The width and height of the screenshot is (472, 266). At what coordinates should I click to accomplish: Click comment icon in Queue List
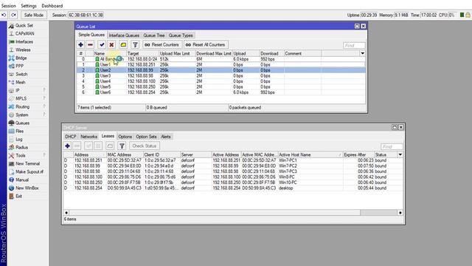pyautogui.click(x=123, y=44)
